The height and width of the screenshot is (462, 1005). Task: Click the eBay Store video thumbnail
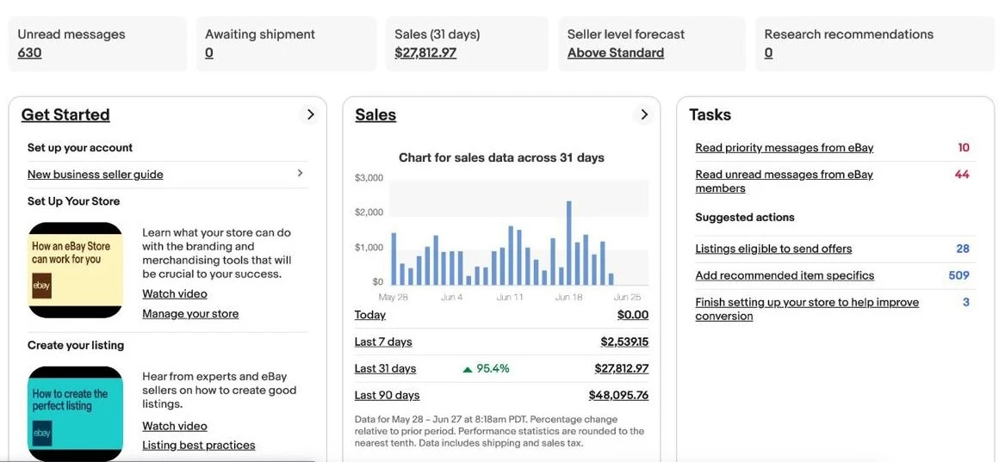pyautogui.click(x=76, y=270)
